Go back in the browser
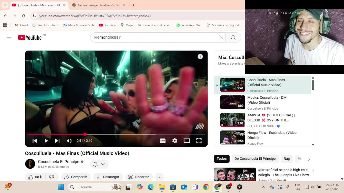Screen dimensions: 344x193 pos(5,16)
